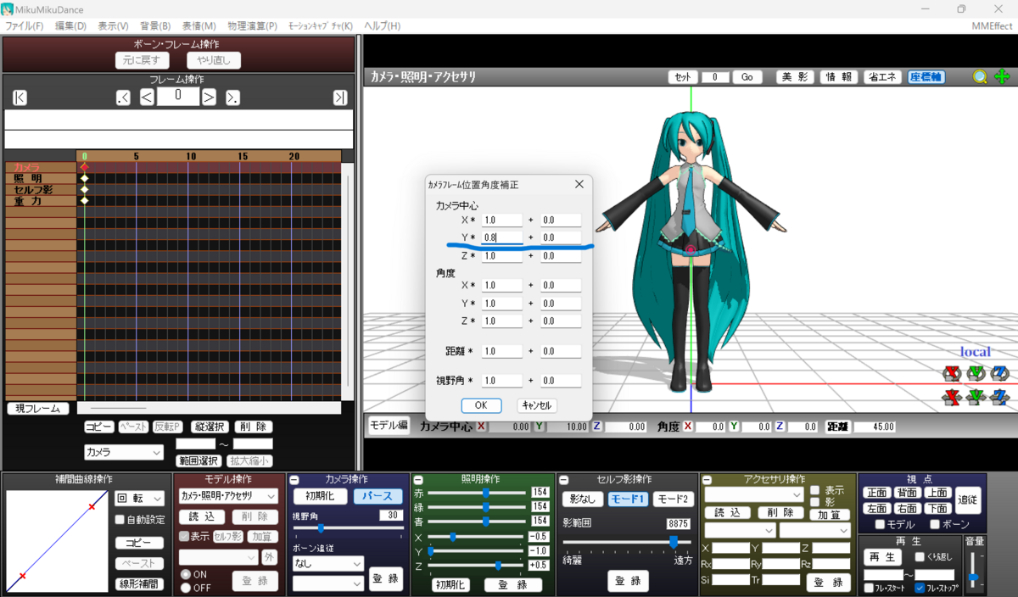This screenshot has width=1018, height=597.
Task: Toggle the 自動設定 checkbox
Action: (x=120, y=520)
